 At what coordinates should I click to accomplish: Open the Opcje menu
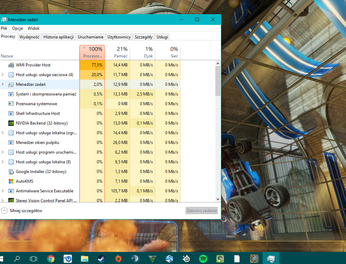pyautogui.click(x=17, y=28)
